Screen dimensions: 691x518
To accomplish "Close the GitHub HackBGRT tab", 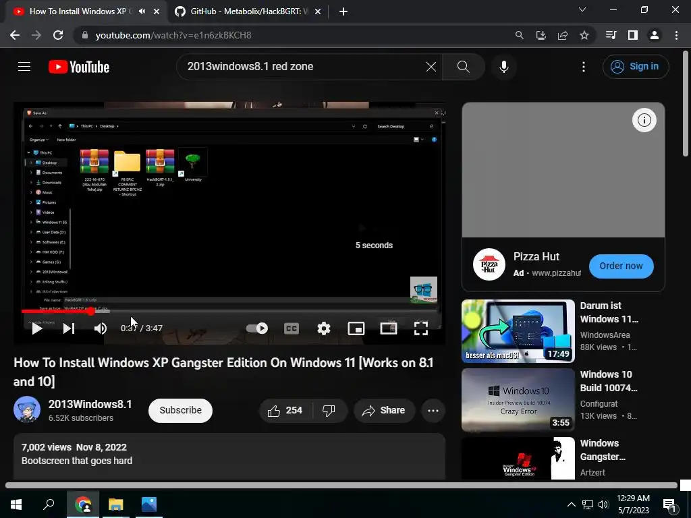I will [x=318, y=12].
